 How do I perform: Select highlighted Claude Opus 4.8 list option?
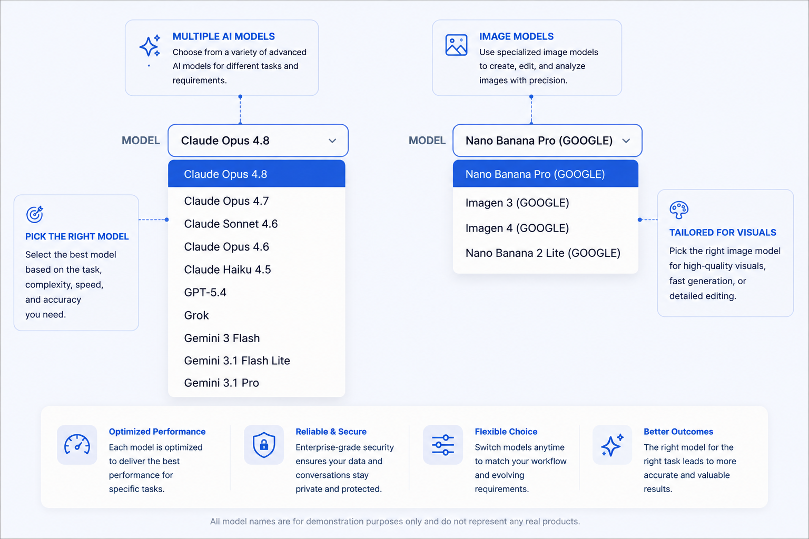tap(256, 174)
